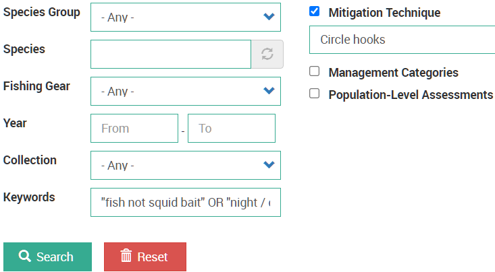The image size is (495, 272).
Task: Click the Collection chevron arrow
Action: (269, 165)
